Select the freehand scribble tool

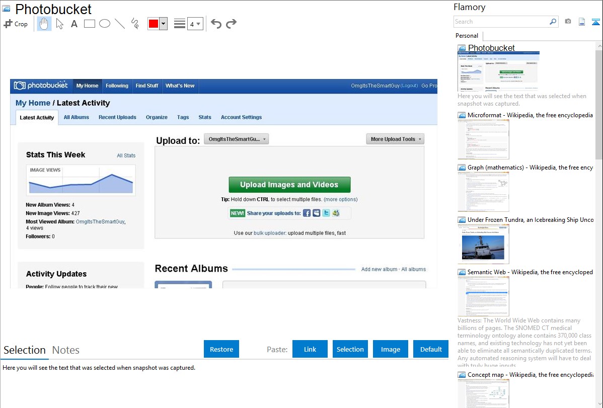pyautogui.click(x=135, y=24)
